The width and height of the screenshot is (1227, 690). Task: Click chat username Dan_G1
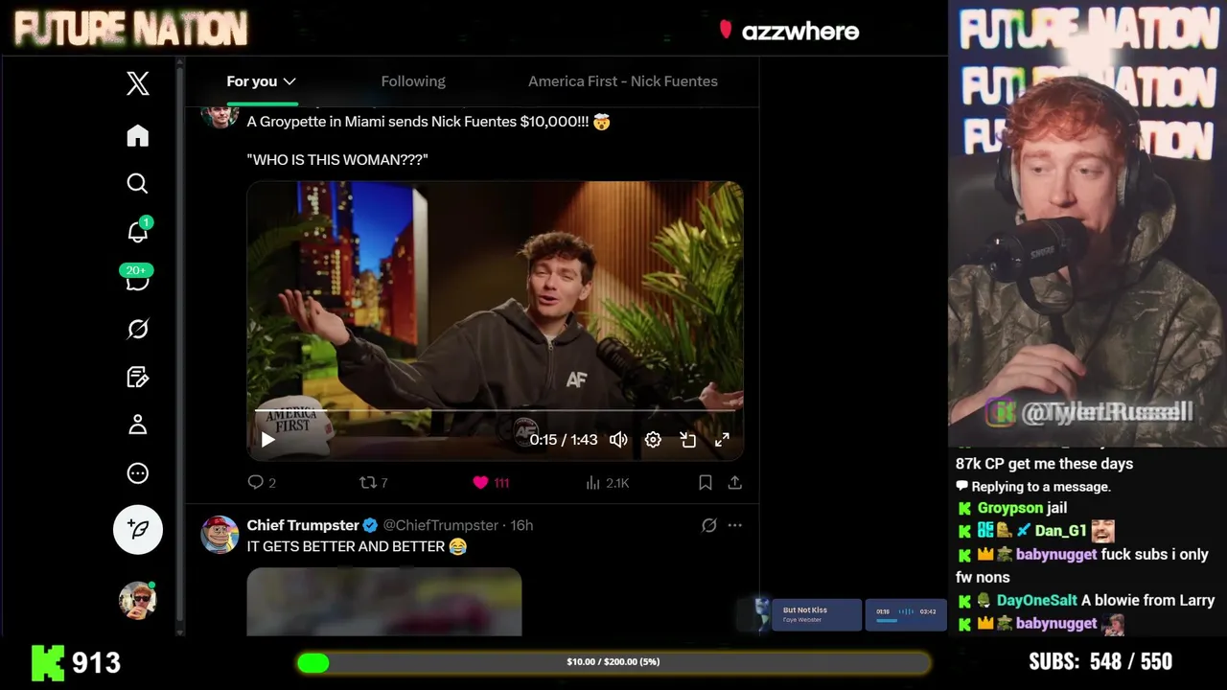coord(1060,531)
